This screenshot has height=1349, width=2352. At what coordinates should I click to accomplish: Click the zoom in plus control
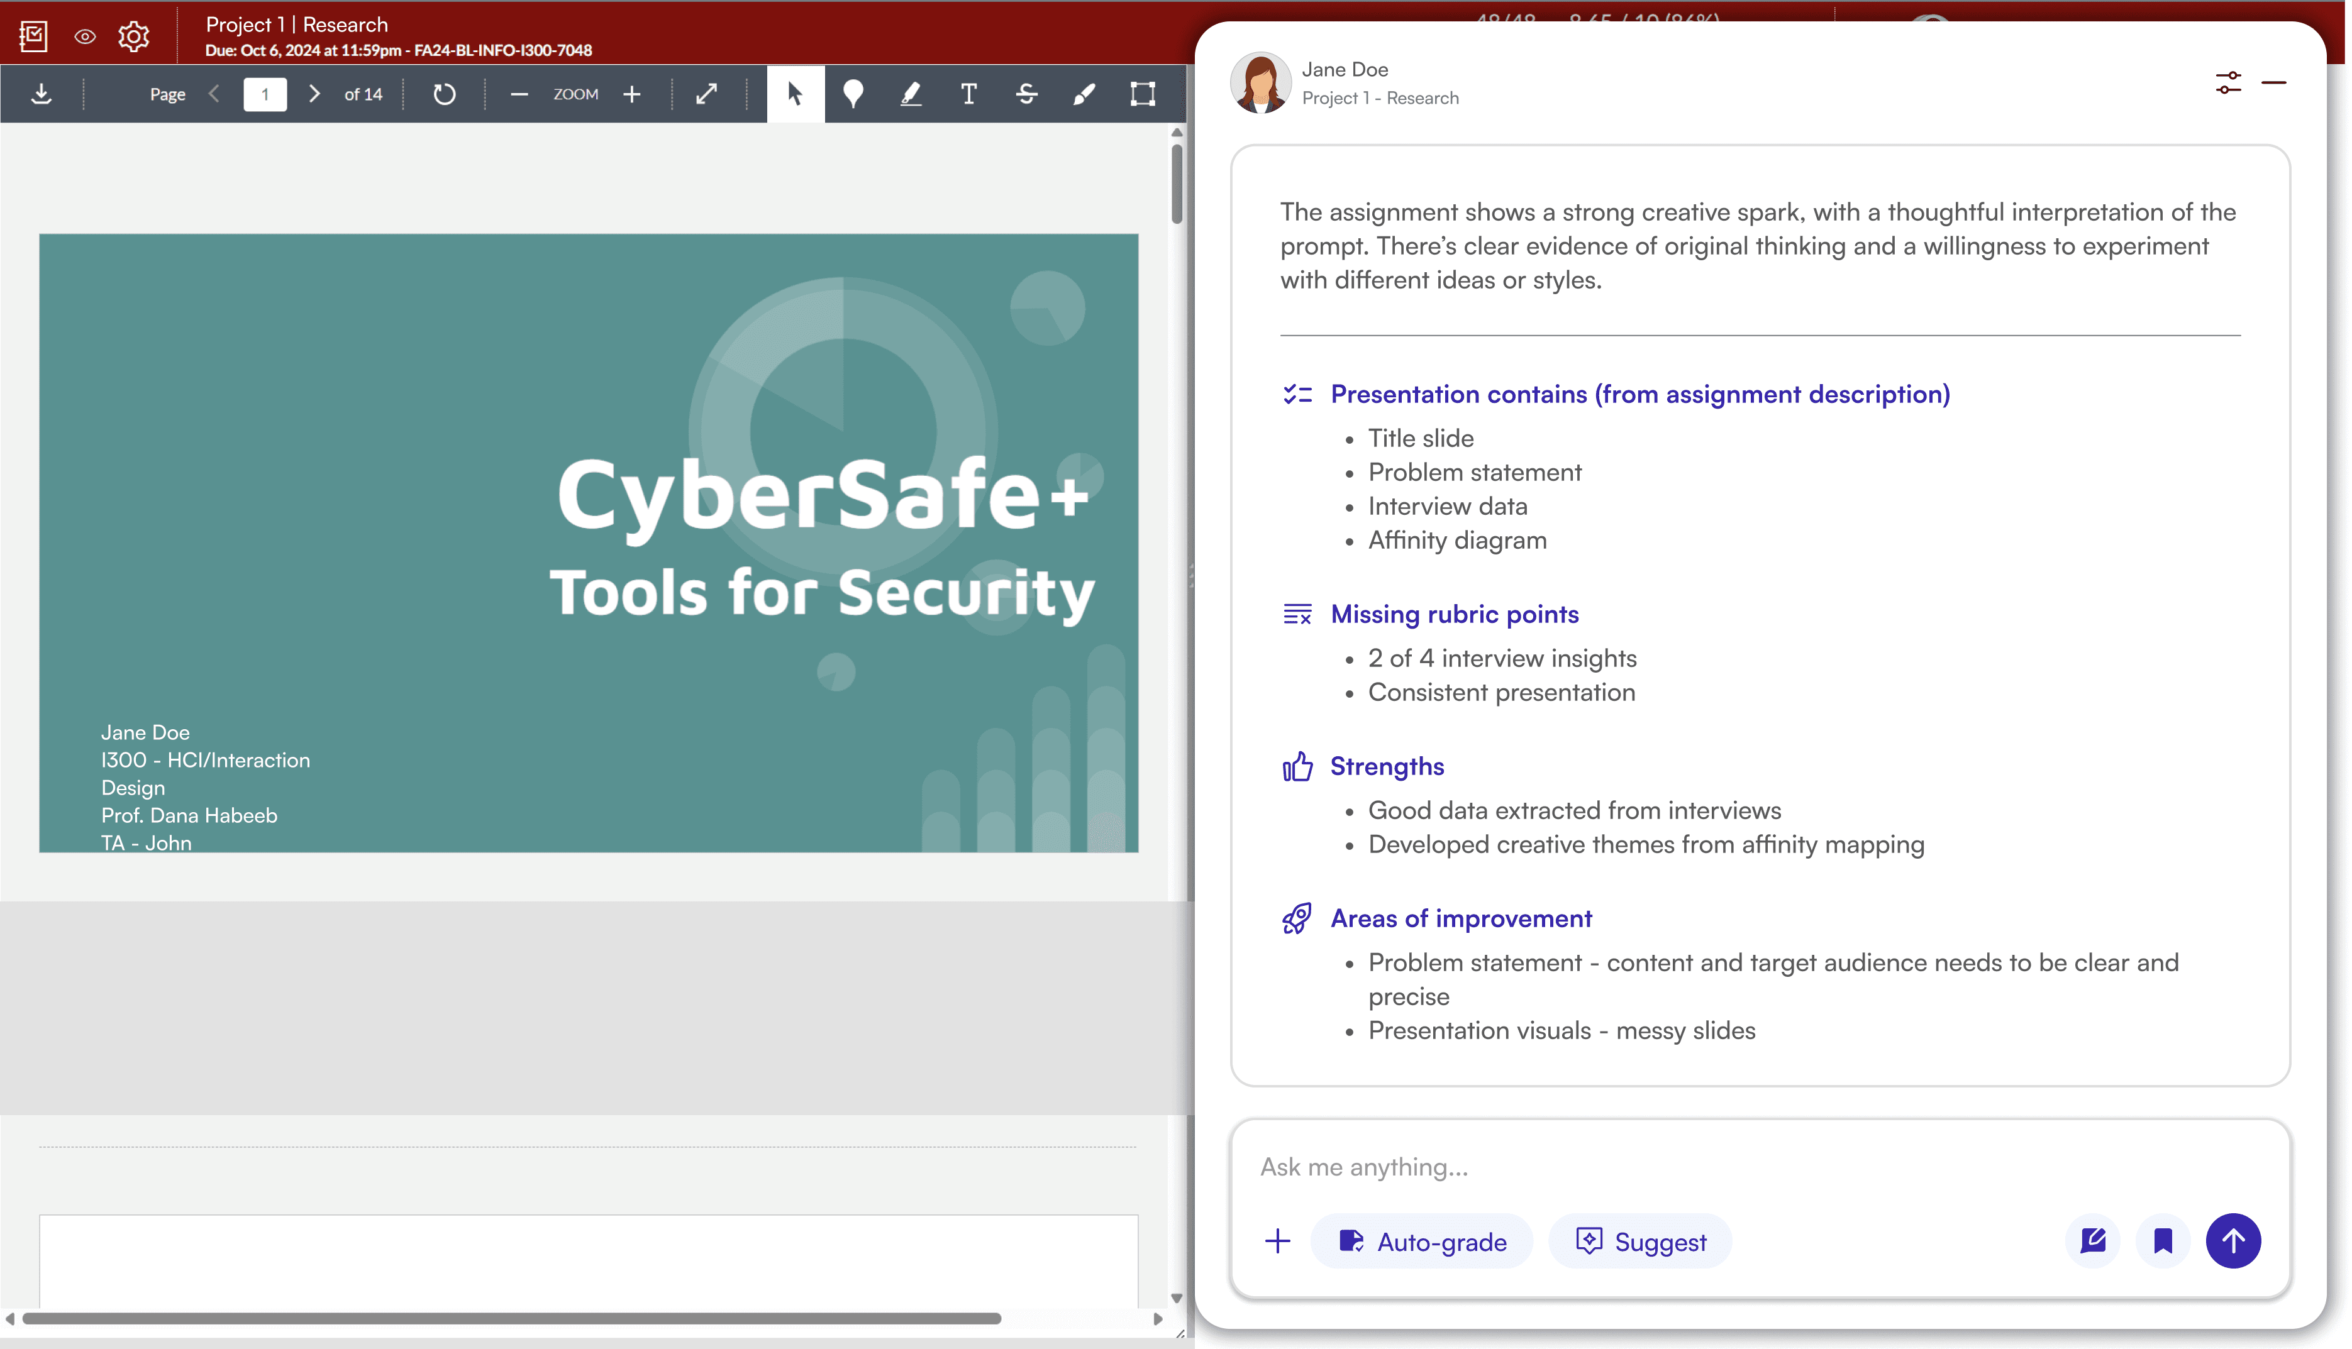tap(632, 94)
